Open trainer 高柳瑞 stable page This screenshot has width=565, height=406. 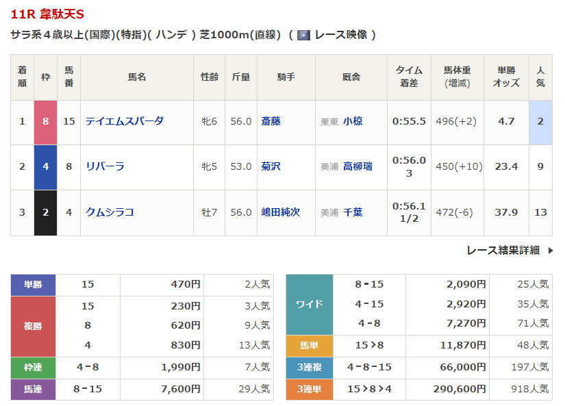(x=357, y=166)
